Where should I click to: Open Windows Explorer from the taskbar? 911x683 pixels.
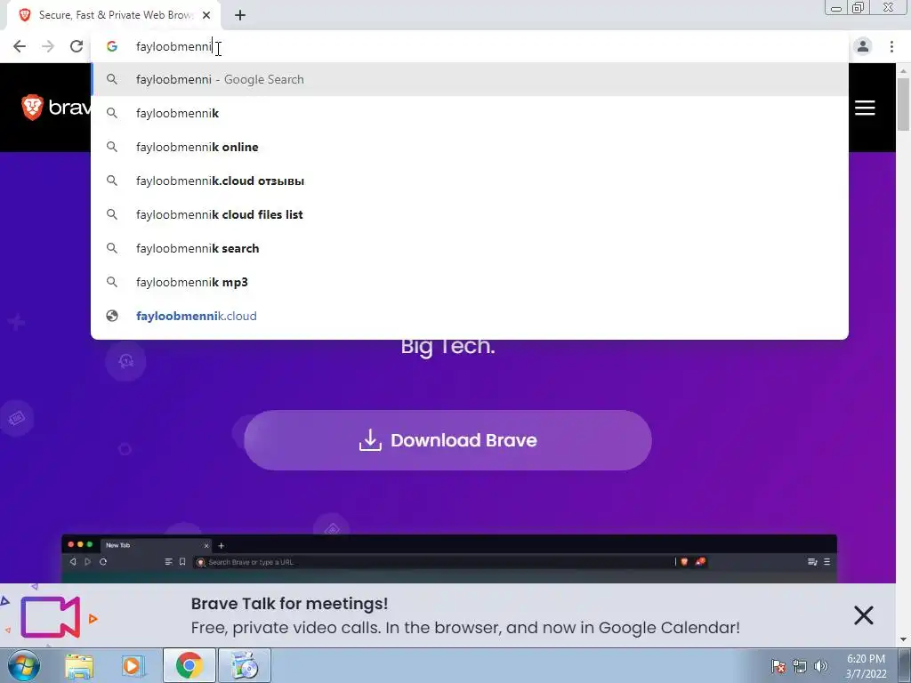79,665
